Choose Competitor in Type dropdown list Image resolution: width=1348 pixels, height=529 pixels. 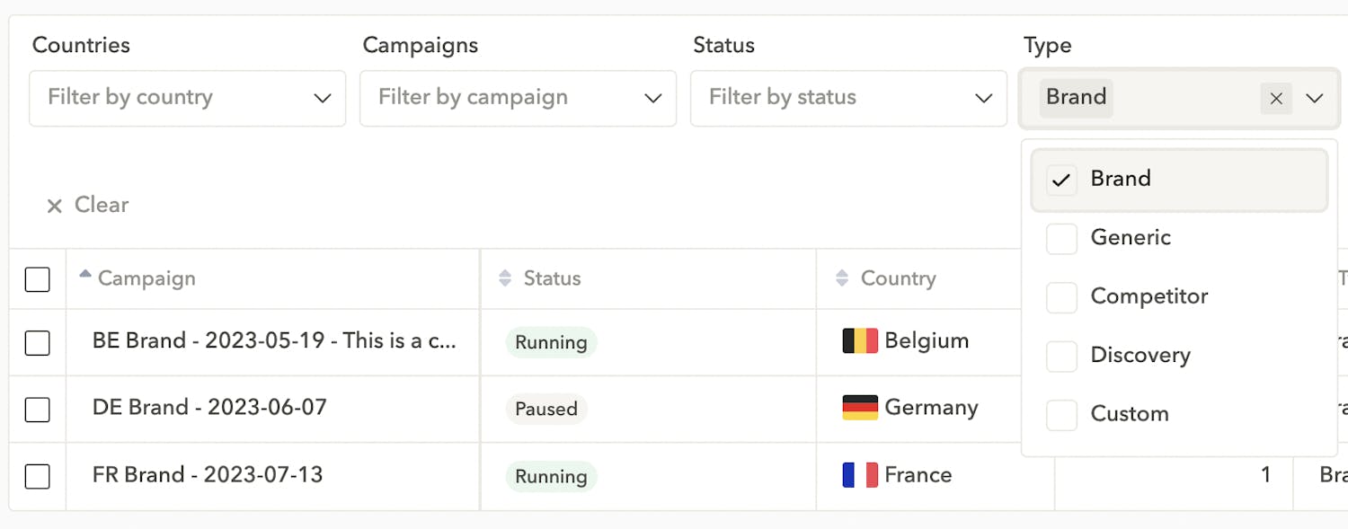coord(1148,296)
